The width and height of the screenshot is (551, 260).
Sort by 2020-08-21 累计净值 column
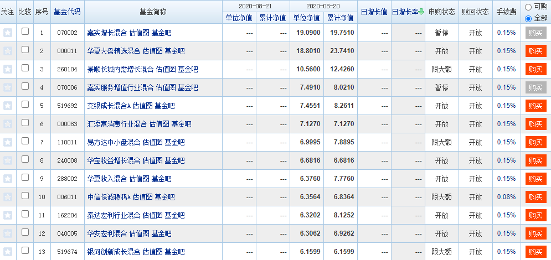tap(272, 18)
